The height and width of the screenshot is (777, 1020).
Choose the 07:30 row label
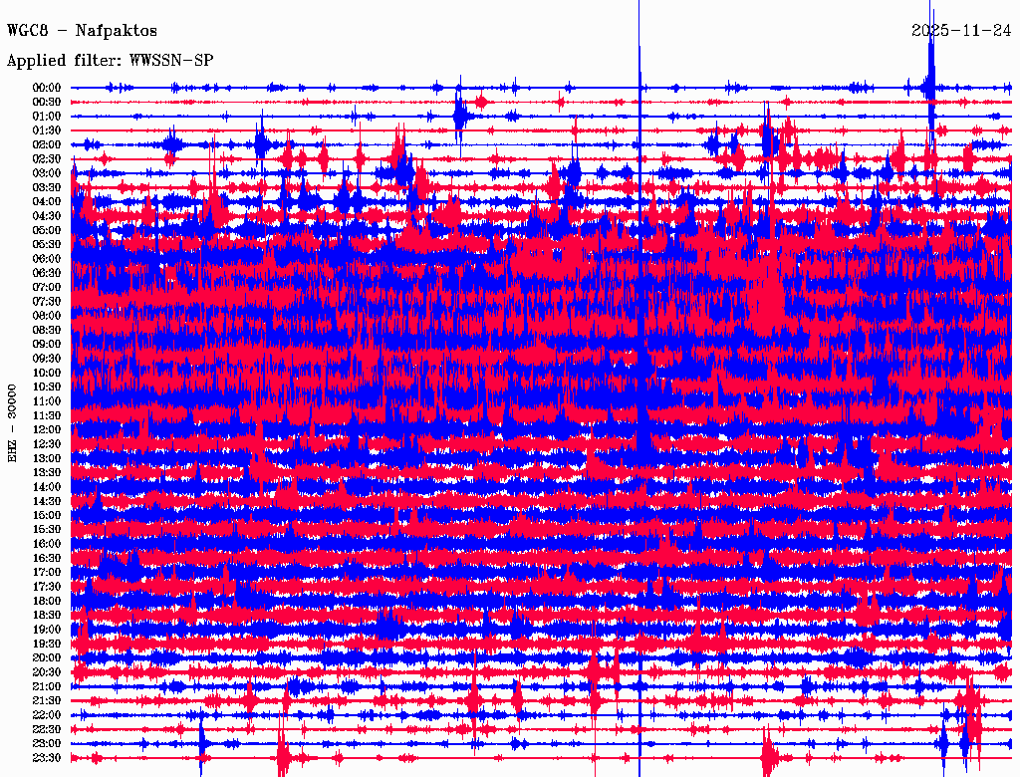47,301
